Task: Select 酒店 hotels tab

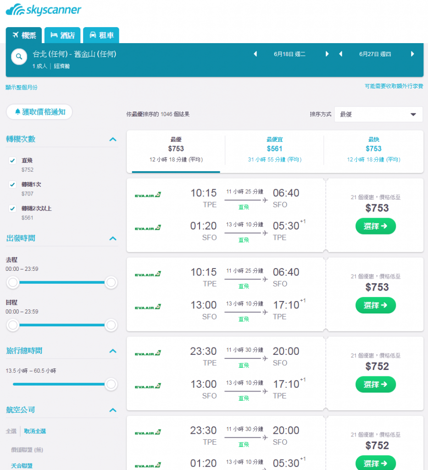Action: coord(62,35)
